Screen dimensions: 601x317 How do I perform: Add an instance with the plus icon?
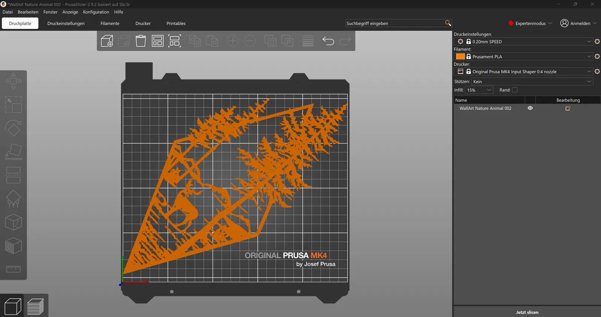[233, 41]
